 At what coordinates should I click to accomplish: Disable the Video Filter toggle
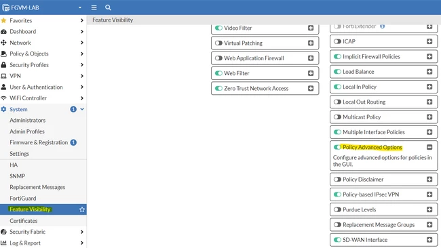point(218,28)
